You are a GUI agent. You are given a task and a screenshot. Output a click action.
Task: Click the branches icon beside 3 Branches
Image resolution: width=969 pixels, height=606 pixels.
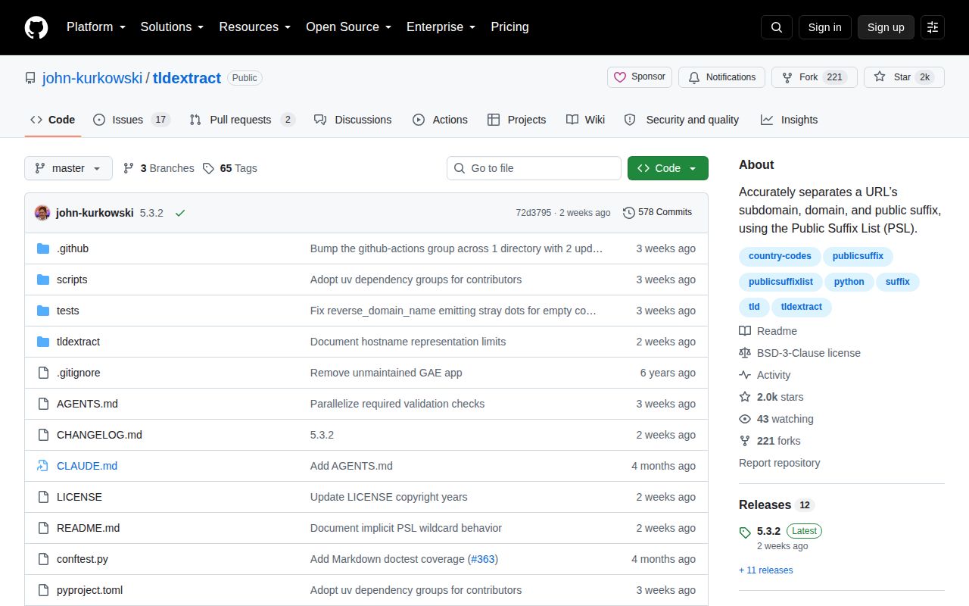coord(129,168)
